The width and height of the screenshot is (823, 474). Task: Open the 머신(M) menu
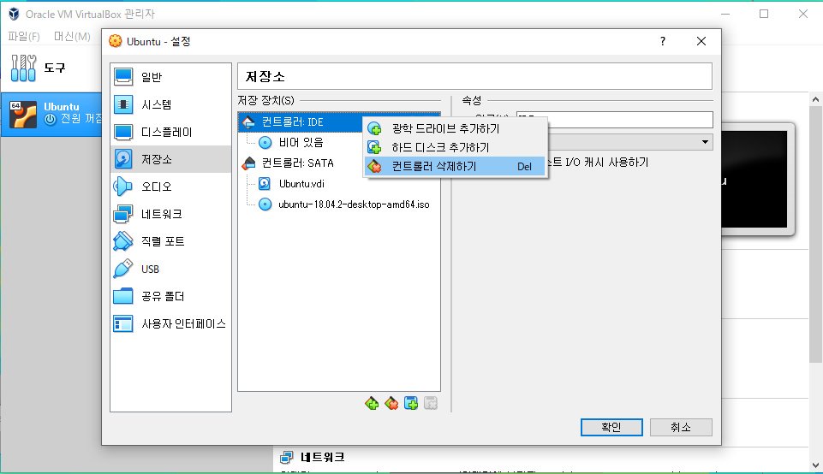click(72, 36)
